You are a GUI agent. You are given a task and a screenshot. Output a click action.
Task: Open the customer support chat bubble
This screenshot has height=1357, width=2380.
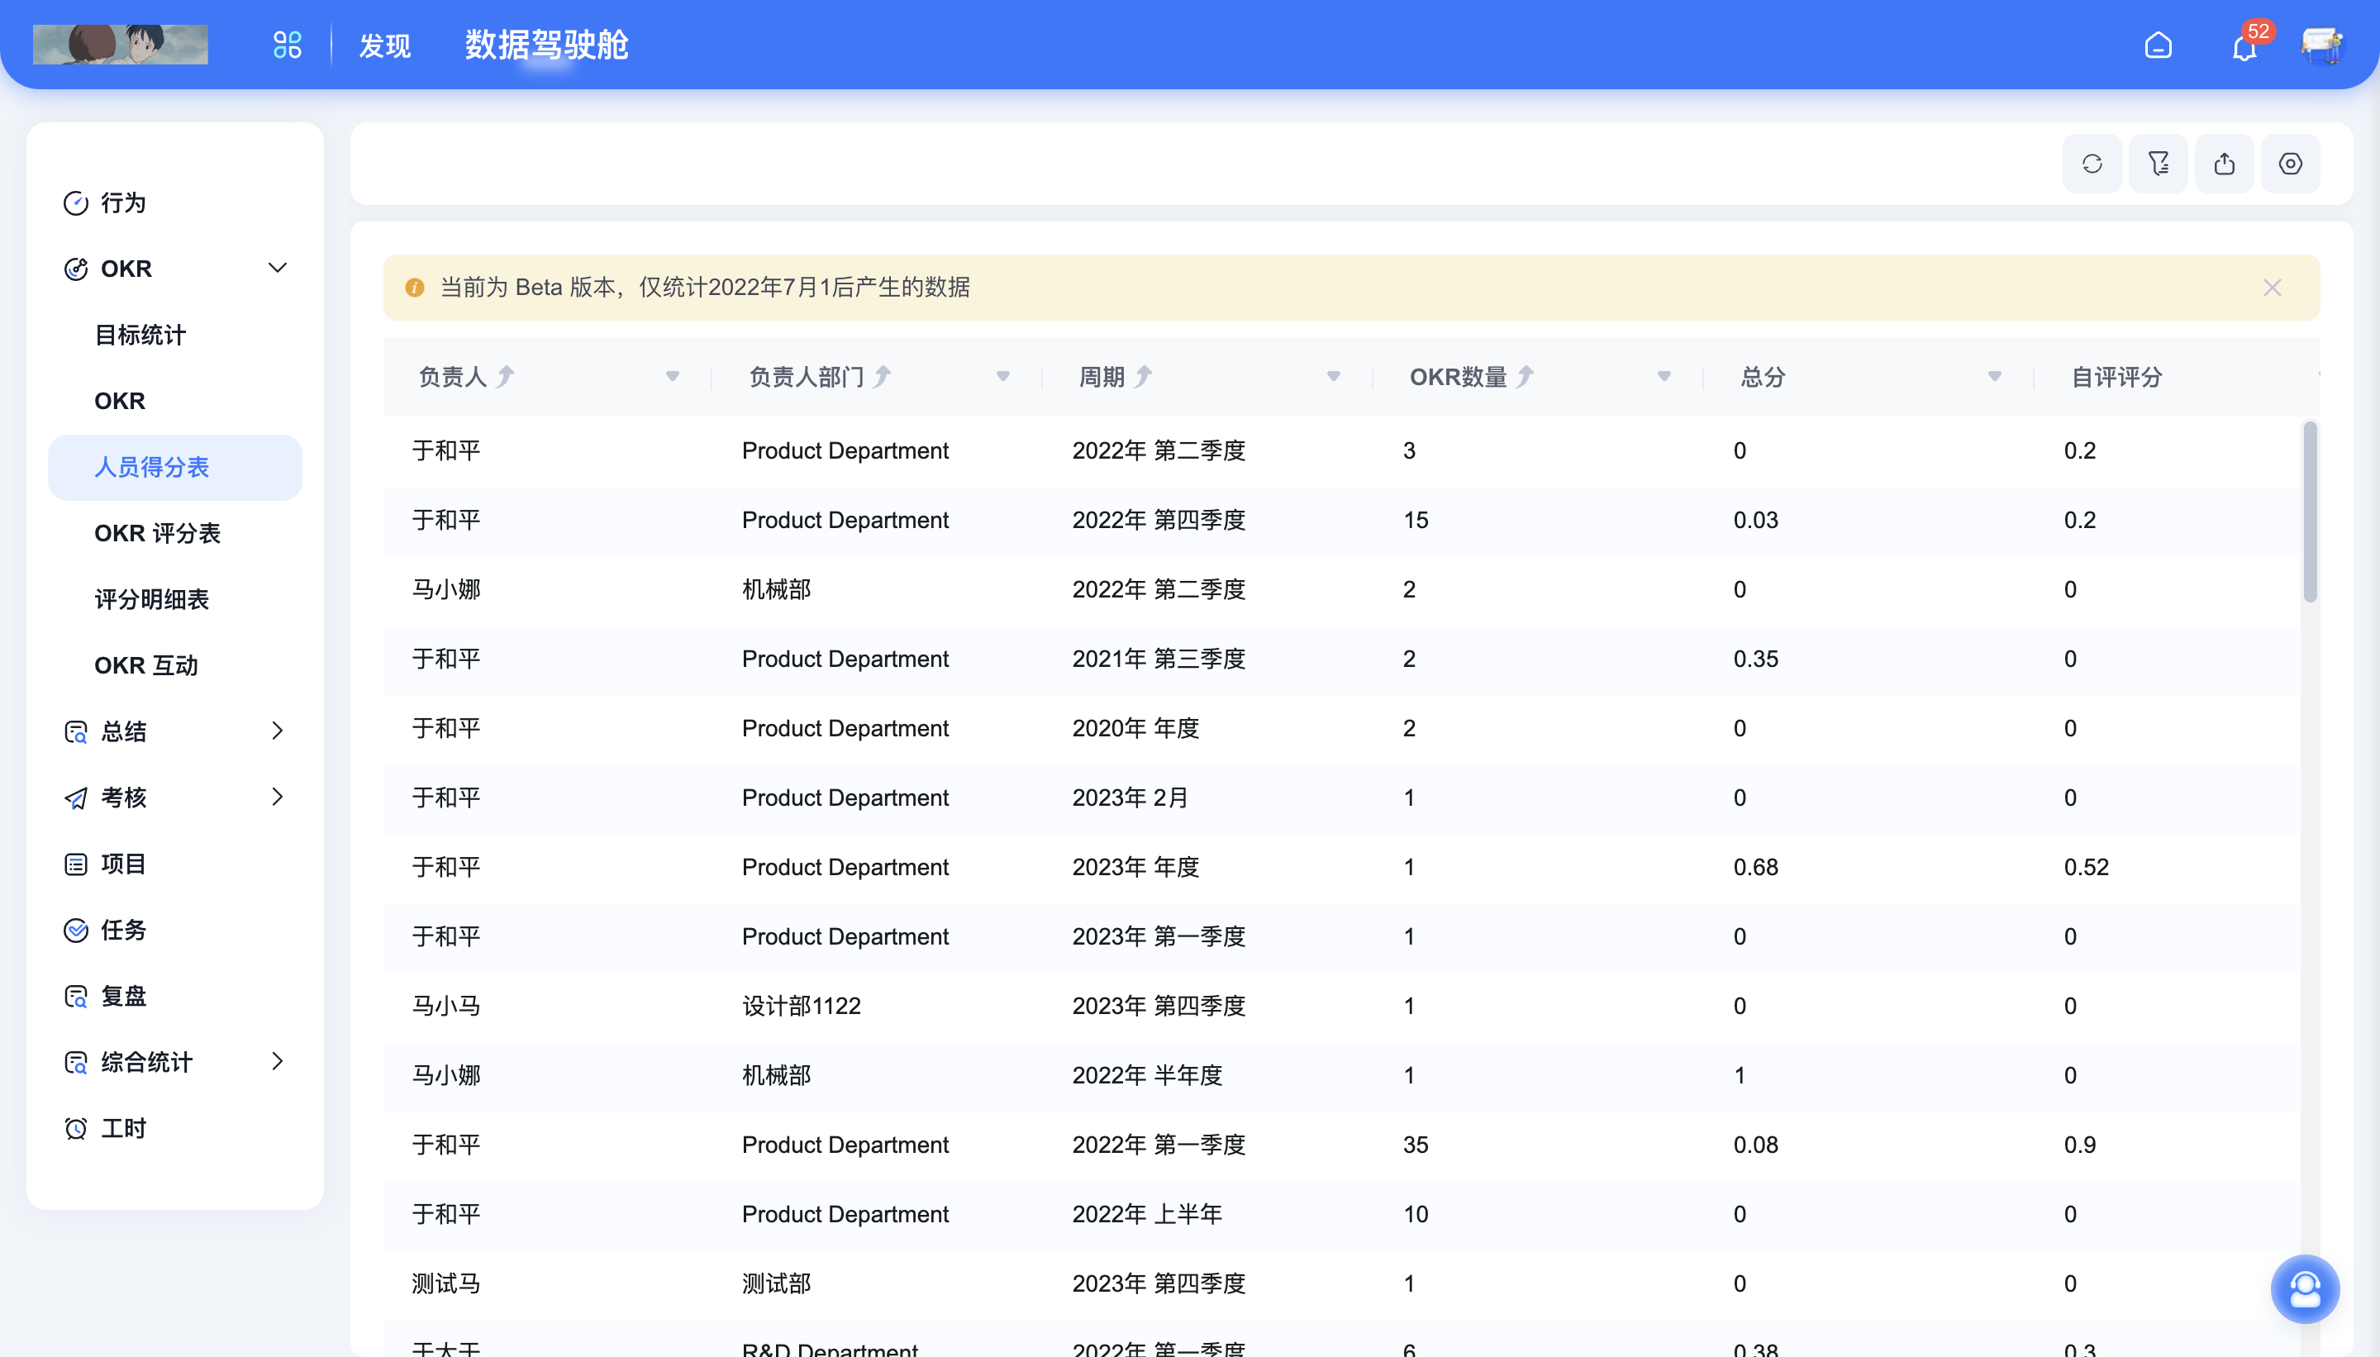pyautogui.click(x=2306, y=1289)
